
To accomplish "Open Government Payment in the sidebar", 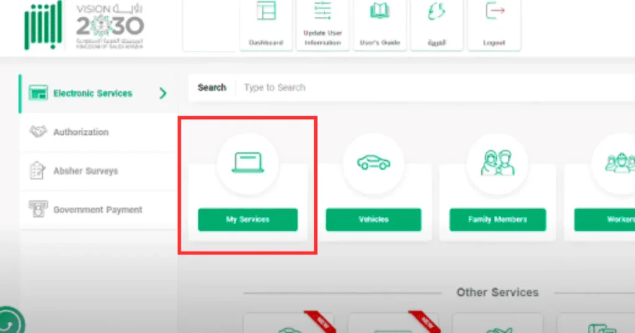I will [x=97, y=210].
